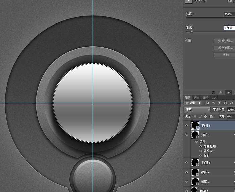This screenshot has height=192, width=235.
Task: Select the 椭圆 4 layer thumbnail
Action: tap(195, 172)
